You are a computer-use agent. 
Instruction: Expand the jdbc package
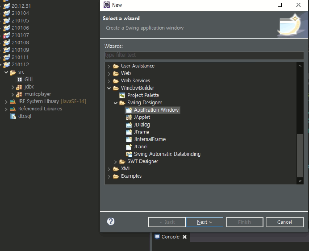click(x=13, y=87)
